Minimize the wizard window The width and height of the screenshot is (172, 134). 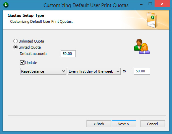[x=141, y=4]
